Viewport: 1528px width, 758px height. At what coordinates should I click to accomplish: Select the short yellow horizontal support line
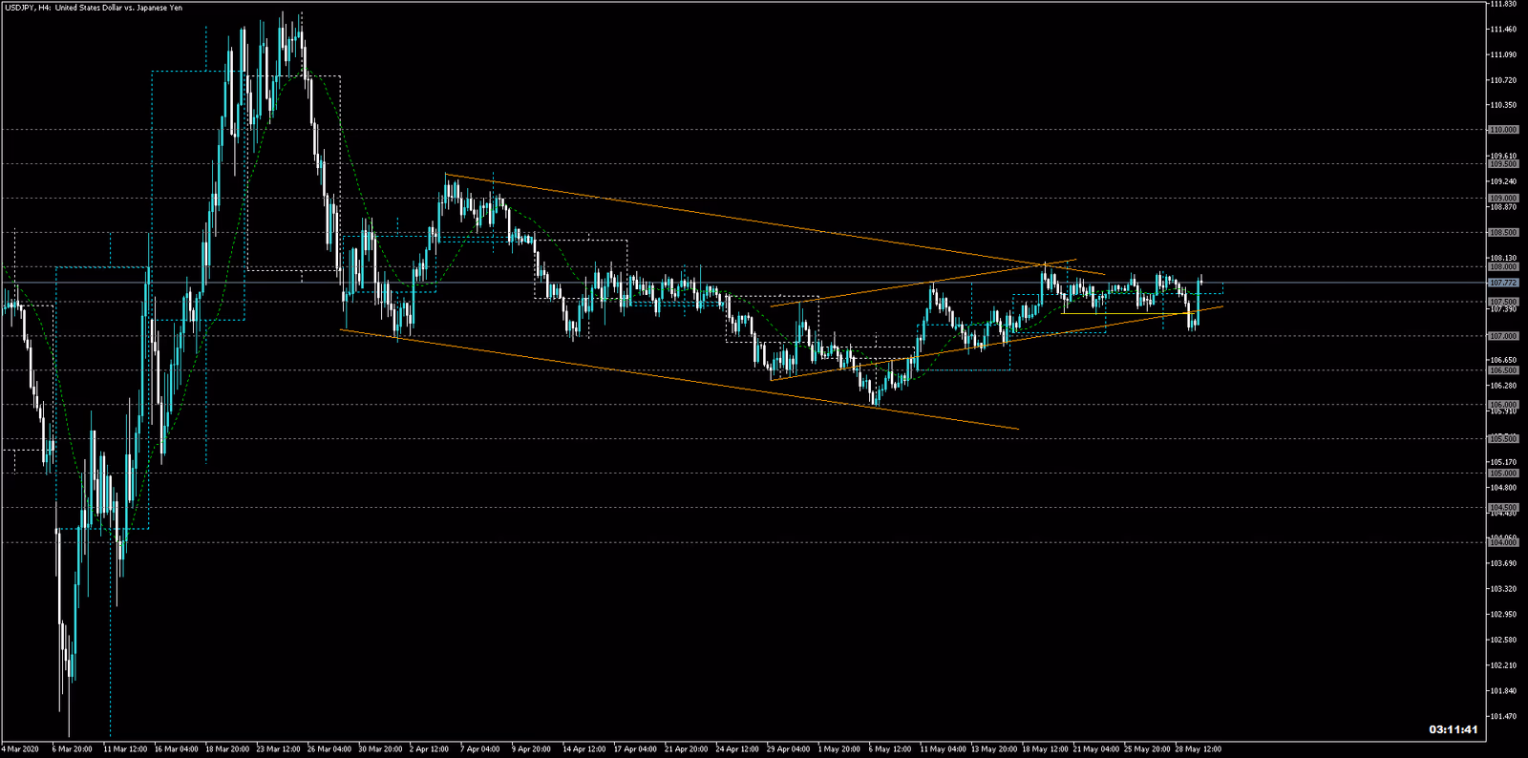point(1127,313)
